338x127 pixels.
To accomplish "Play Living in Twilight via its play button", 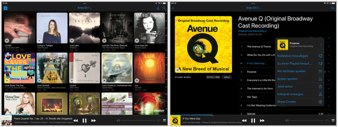I will [39, 40].
